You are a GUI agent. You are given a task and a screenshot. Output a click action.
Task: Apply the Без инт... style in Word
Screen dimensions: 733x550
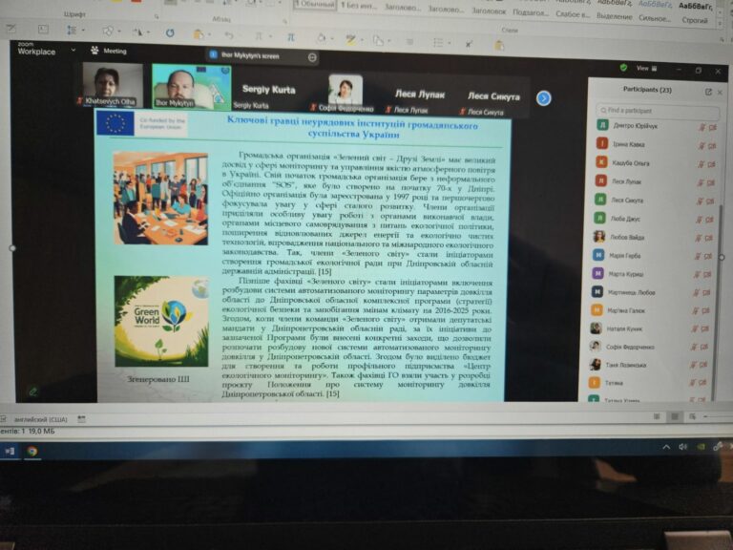pyautogui.click(x=359, y=6)
